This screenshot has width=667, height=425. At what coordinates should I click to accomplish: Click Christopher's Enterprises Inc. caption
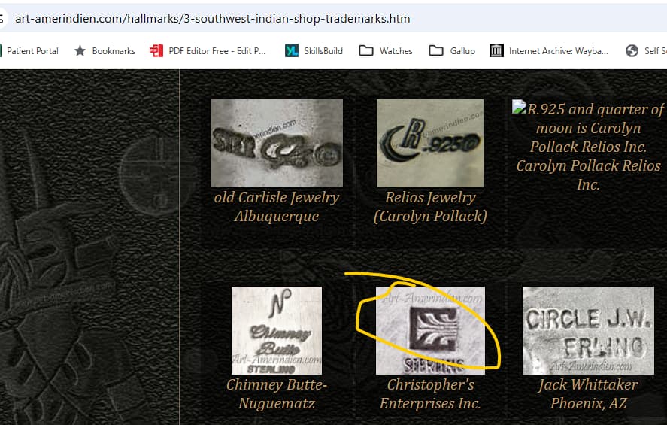pos(430,394)
